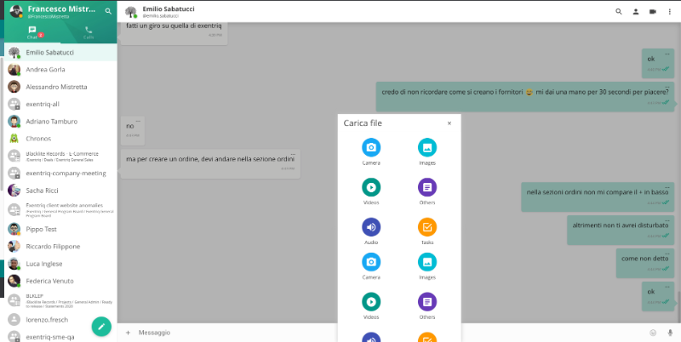The width and height of the screenshot is (681, 342).
Task: Start a video call with Emilio Sabatucci
Action: point(653,12)
